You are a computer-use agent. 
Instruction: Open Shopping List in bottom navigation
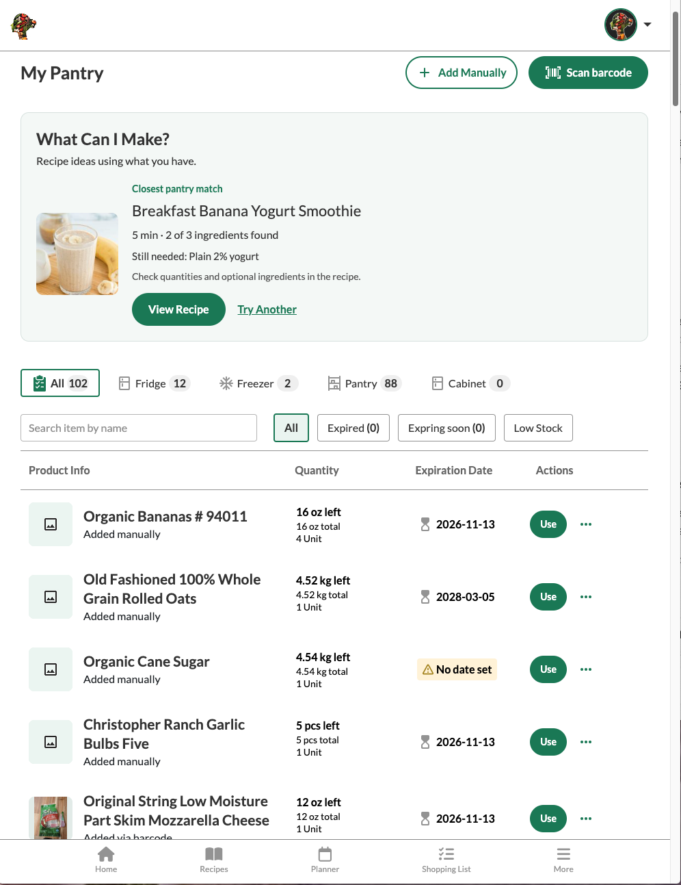click(446, 860)
